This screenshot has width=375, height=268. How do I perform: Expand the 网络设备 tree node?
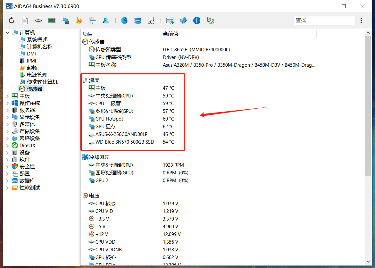click(x=7, y=138)
